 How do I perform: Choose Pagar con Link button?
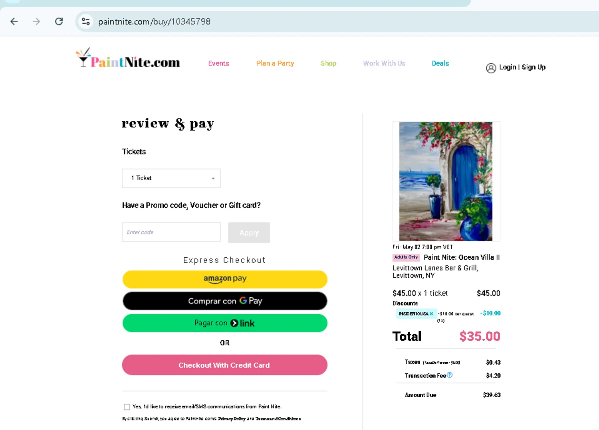(x=225, y=323)
